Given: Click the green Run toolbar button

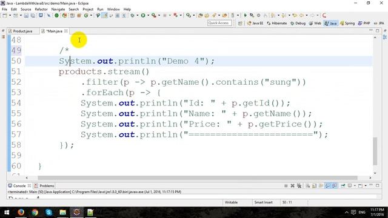Looking at the screenshot, I should (143, 15).
